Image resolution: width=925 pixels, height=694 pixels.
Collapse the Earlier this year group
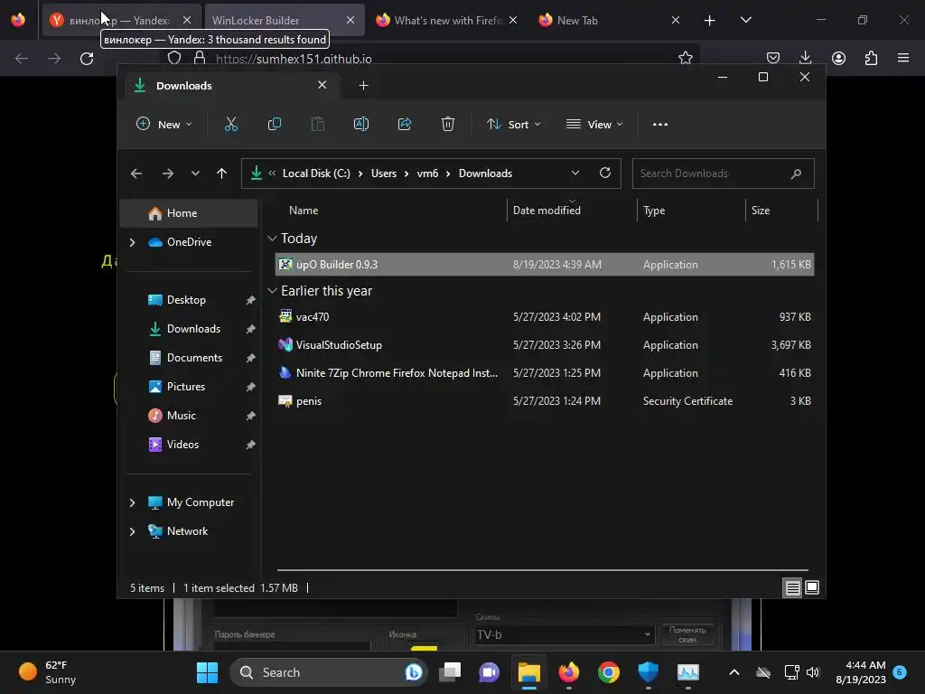point(272,291)
